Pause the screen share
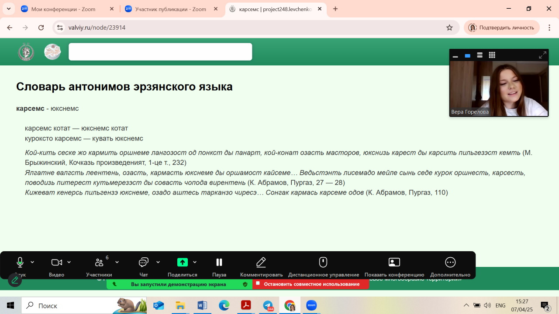The width and height of the screenshot is (559, 314). (219, 262)
